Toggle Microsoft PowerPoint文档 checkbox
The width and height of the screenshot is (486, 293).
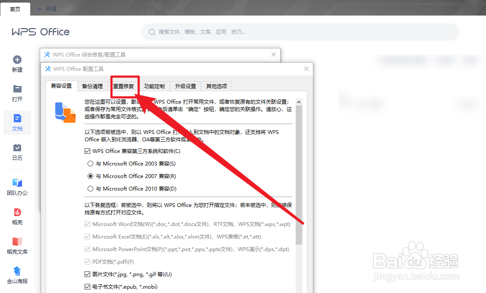pyautogui.click(x=88, y=249)
